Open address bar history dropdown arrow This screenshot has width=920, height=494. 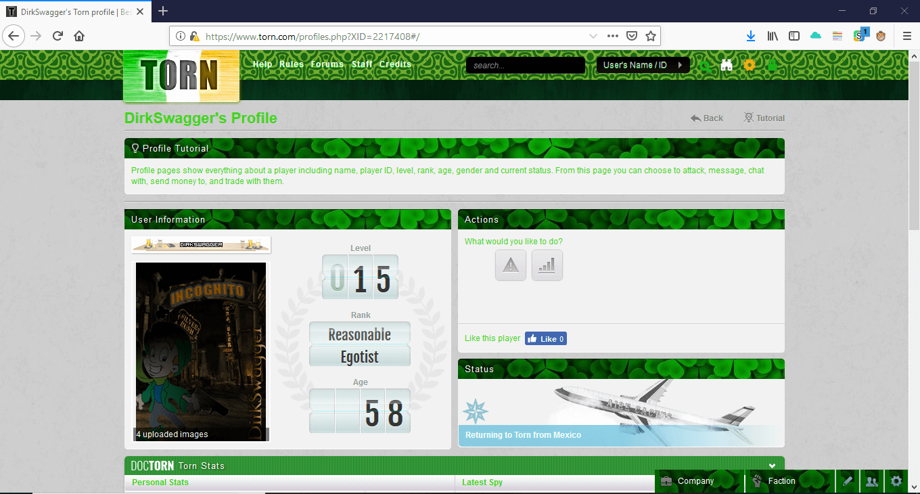coord(593,36)
